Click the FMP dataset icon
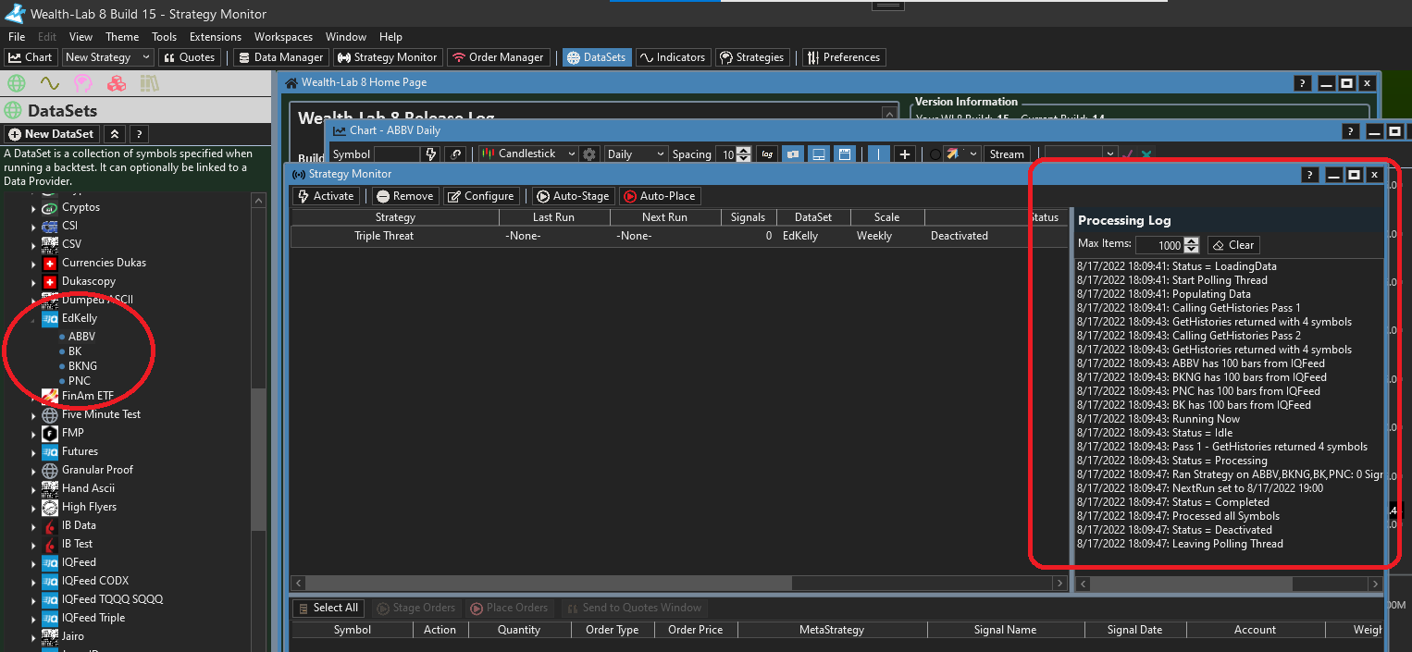The height and width of the screenshot is (652, 1412). (50, 433)
